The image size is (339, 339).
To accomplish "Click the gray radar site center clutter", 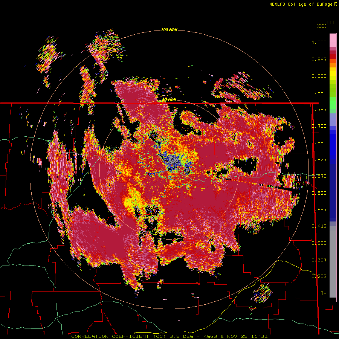I will tap(173, 161).
